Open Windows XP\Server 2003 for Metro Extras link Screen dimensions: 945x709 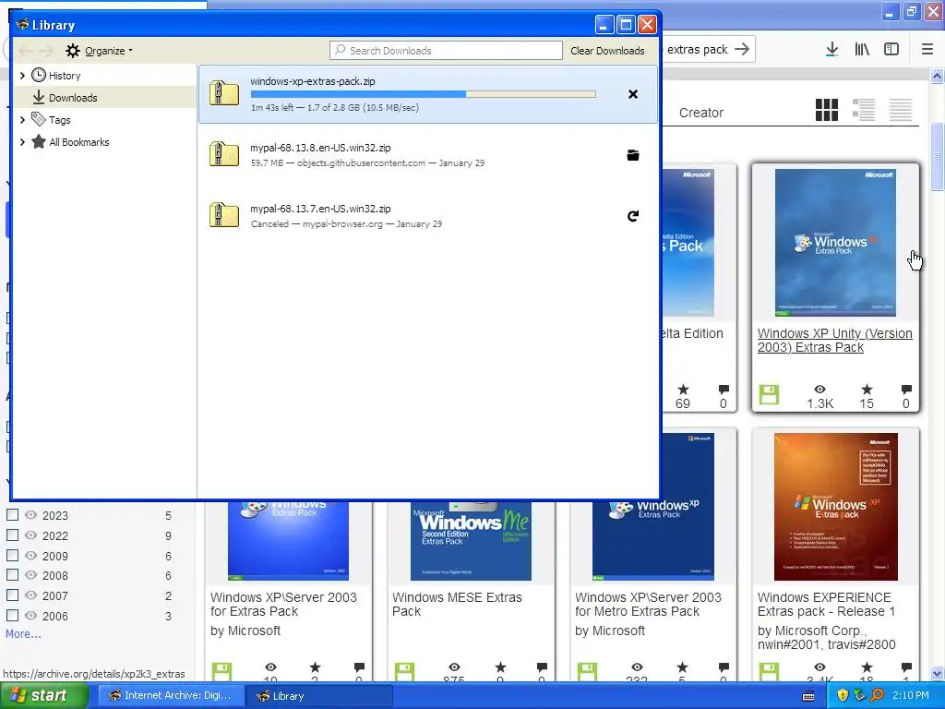pos(648,604)
